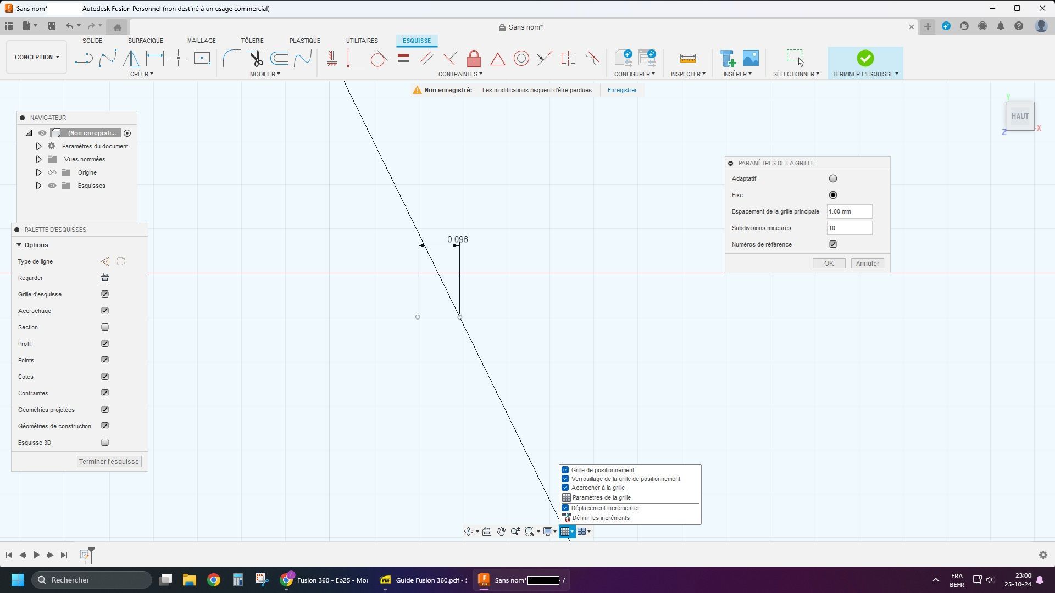Confirm grid settings with OK button
Viewport: 1055px width, 593px height.
829,264
